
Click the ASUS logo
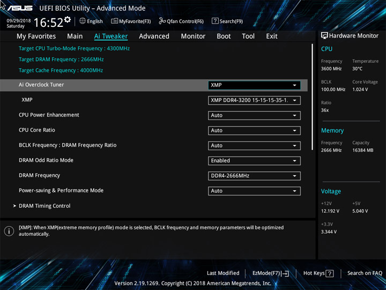(20, 8)
